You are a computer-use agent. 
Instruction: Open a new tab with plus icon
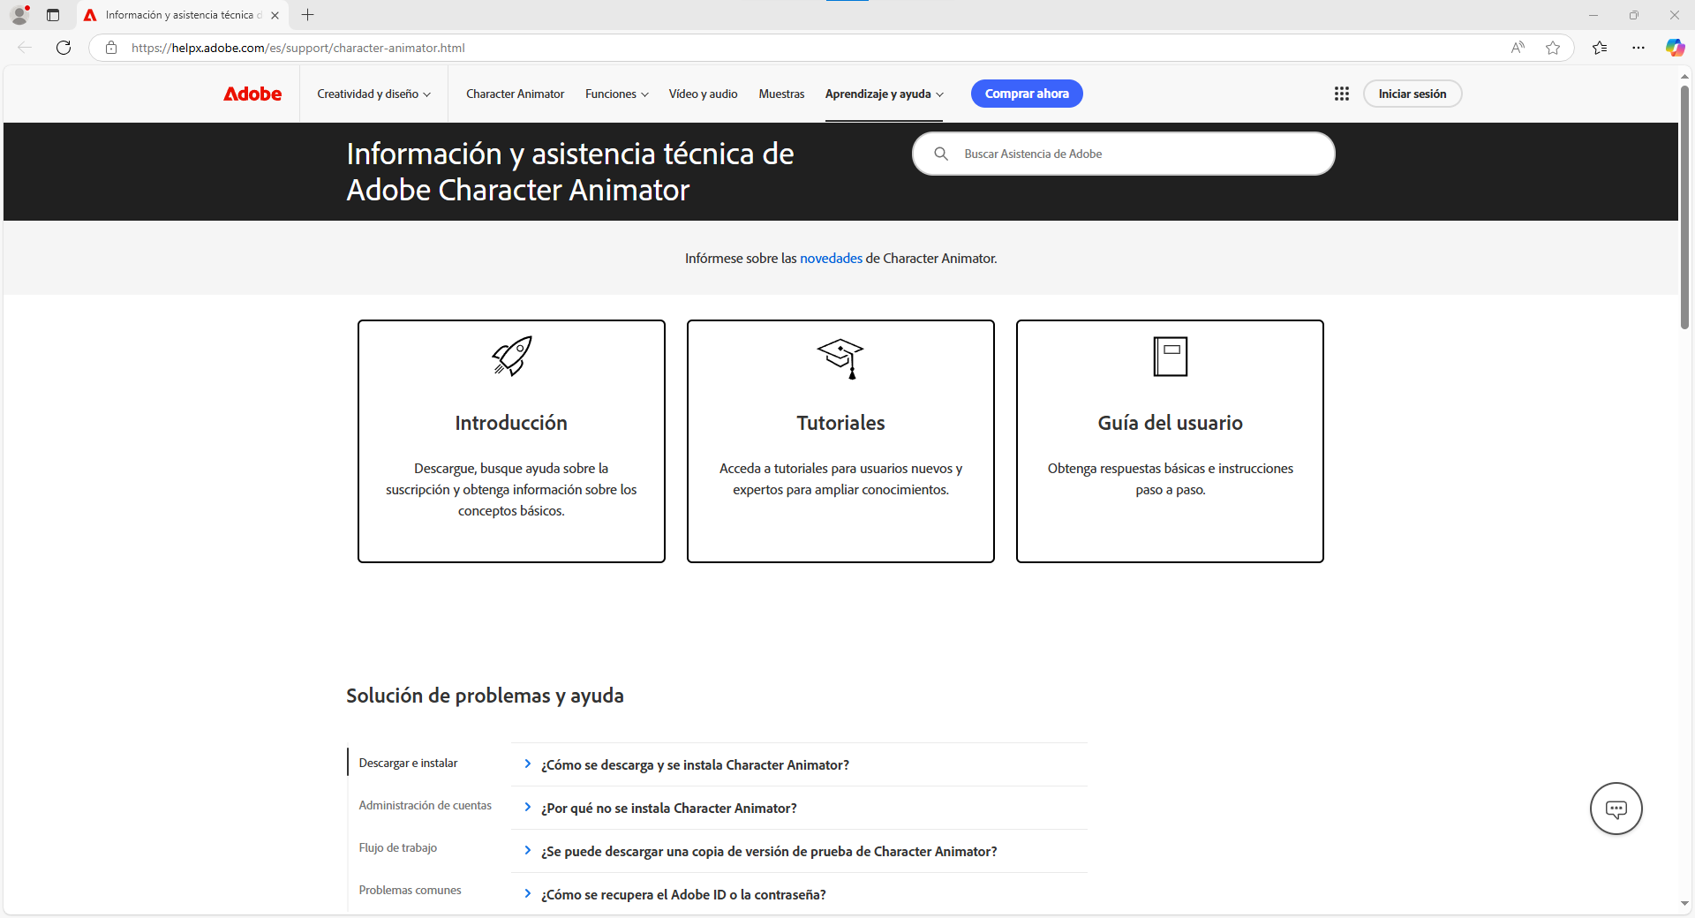pyautogui.click(x=307, y=15)
